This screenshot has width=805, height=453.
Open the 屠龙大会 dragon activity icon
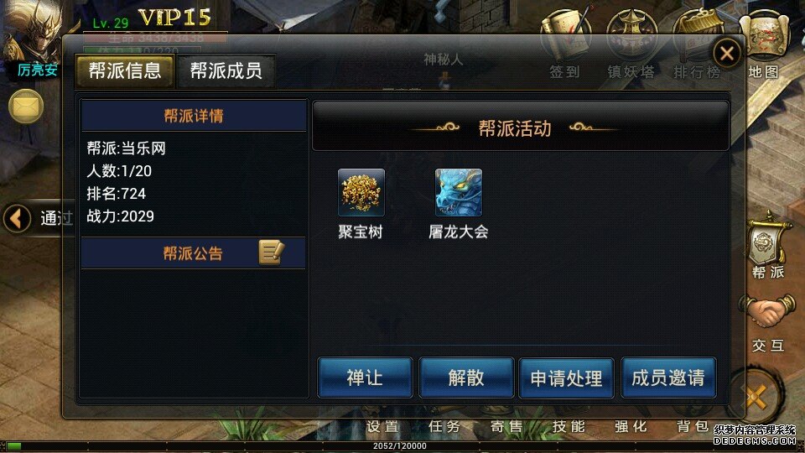(458, 193)
